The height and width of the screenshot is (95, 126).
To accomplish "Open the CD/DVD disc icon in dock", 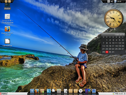I will (x=81, y=91).
